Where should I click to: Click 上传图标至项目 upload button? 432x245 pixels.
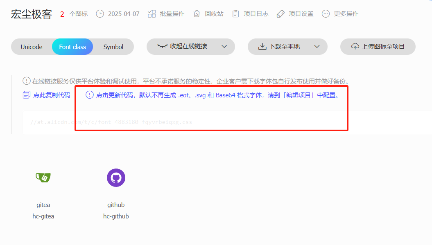tap(378, 47)
